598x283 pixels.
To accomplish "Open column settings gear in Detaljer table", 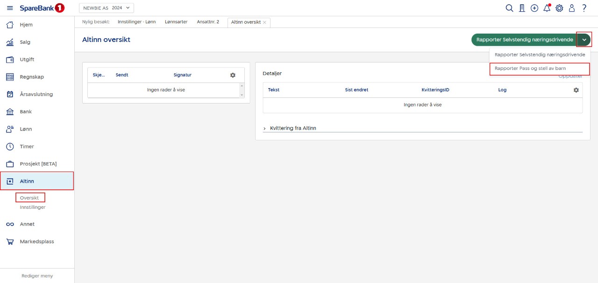I will [x=576, y=90].
